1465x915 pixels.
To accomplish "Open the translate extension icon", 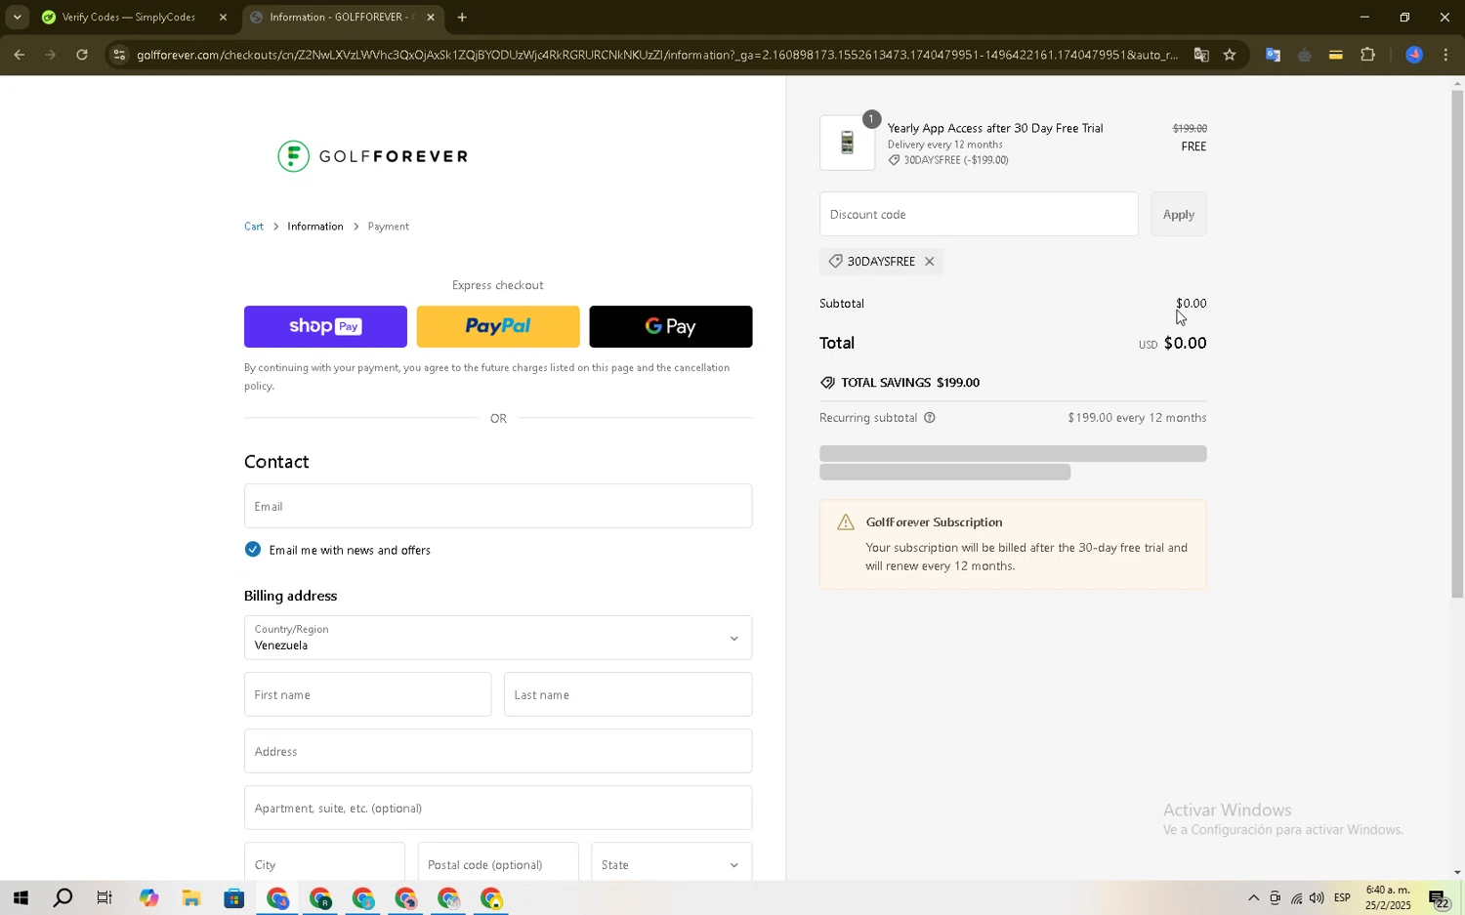I will click(1273, 55).
